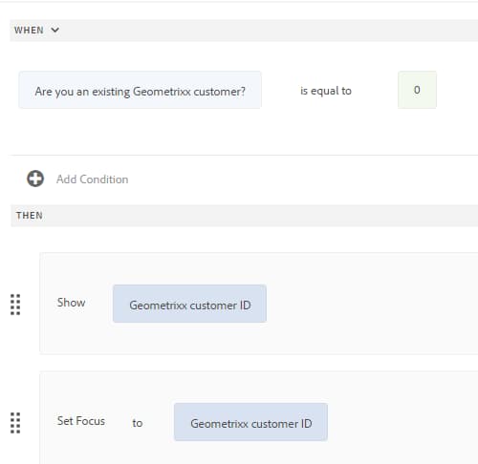Click the Add Condition link
Viewport: 478px width, 464px height.
[93, 179]
